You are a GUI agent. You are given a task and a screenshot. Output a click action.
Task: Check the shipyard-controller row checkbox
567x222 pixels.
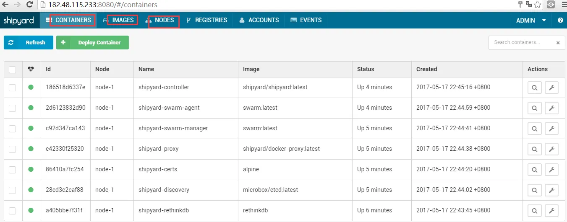13,88
